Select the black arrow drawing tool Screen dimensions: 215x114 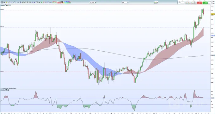click(39, 2)
